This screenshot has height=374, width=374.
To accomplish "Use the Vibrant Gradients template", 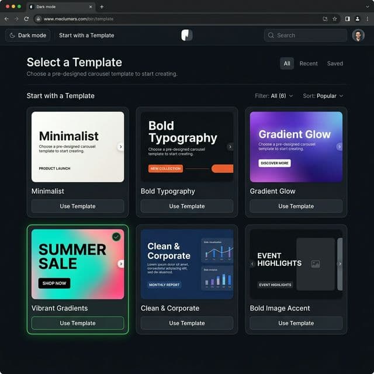I will (x=78, y=323).
